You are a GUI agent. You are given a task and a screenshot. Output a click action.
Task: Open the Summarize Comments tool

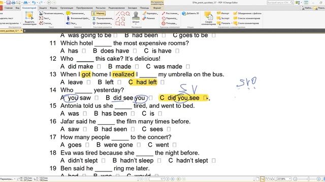point(208,18)
